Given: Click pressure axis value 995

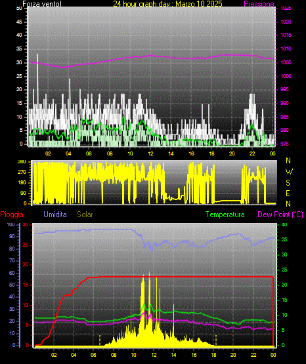Looking at the screenshot, I should point(284,89).
